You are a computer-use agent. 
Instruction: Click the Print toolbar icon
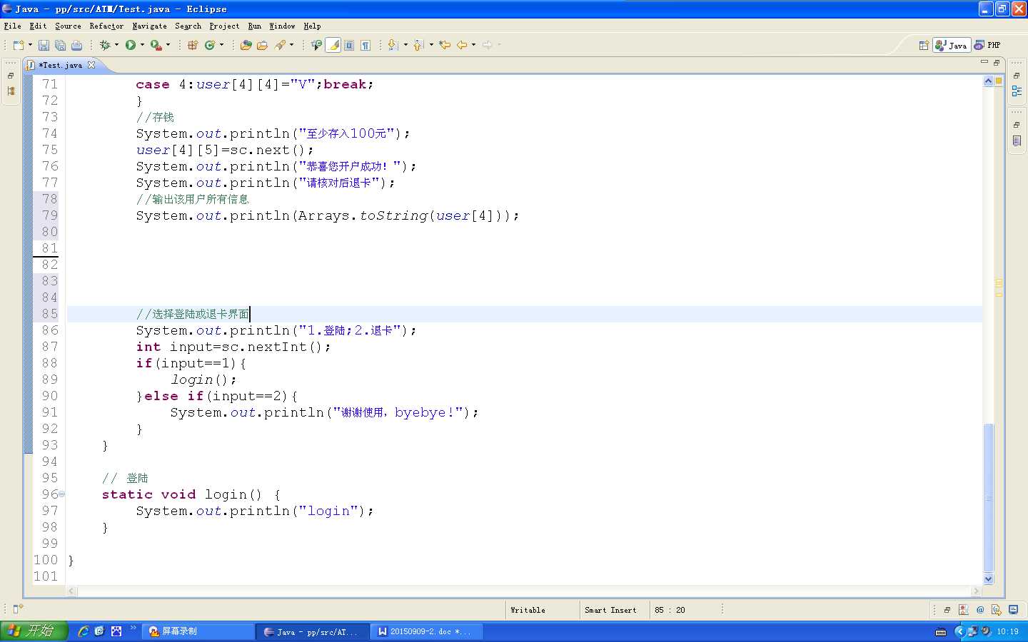coord(76,45)
